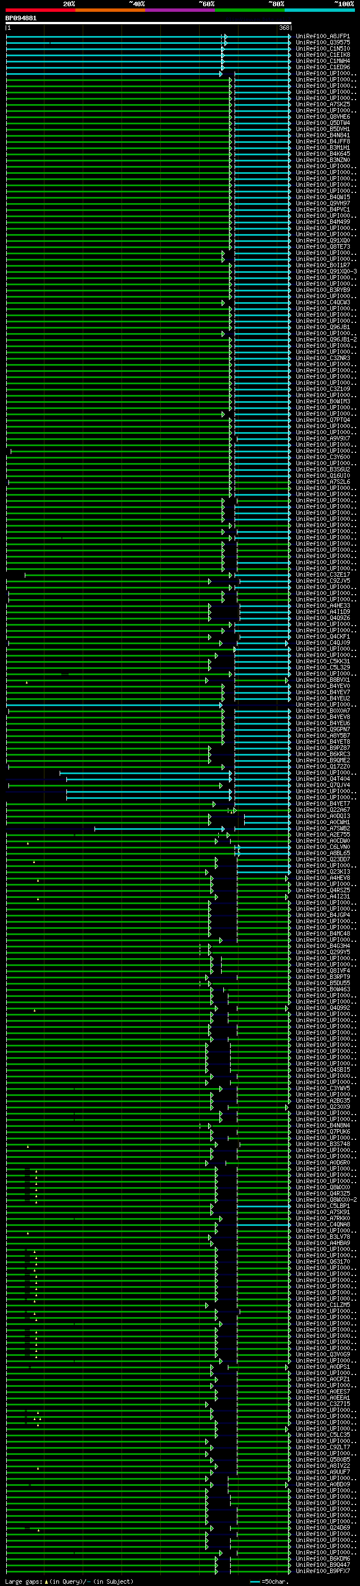Select hit UniRef100_C5LBP1
360x1586 pixels.
point(323,1206)
